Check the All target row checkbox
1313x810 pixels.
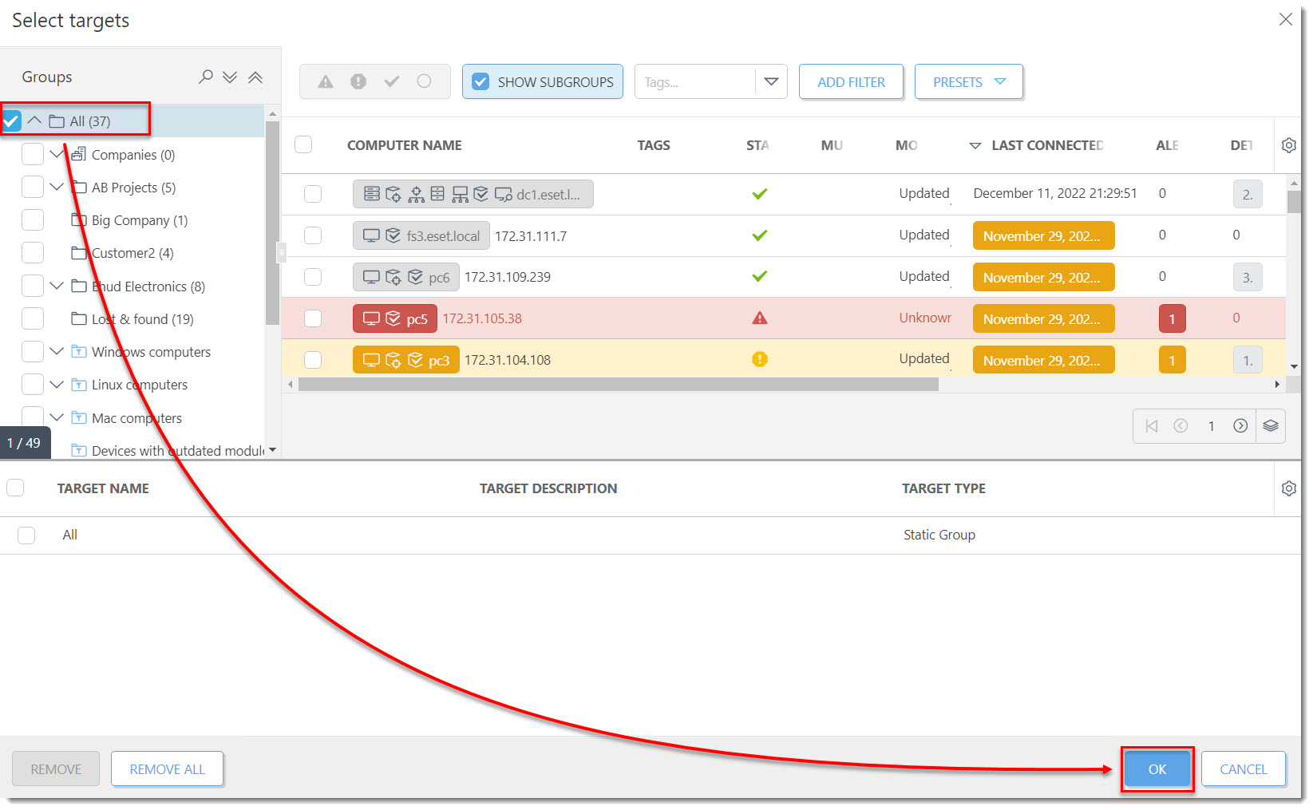pos(26,535)
